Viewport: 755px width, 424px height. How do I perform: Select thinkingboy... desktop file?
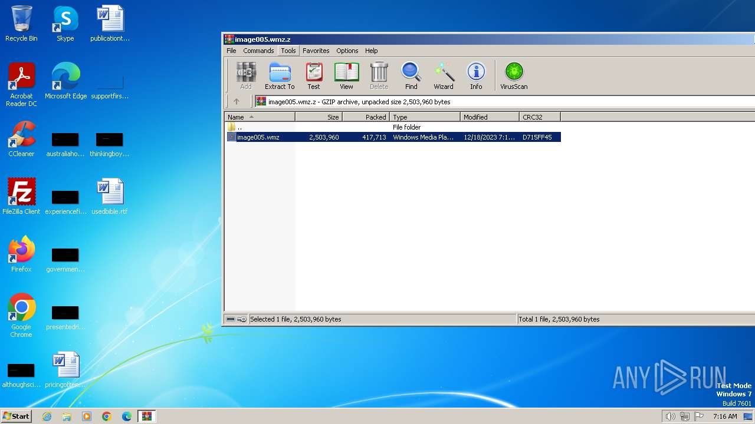pos(110,144)
